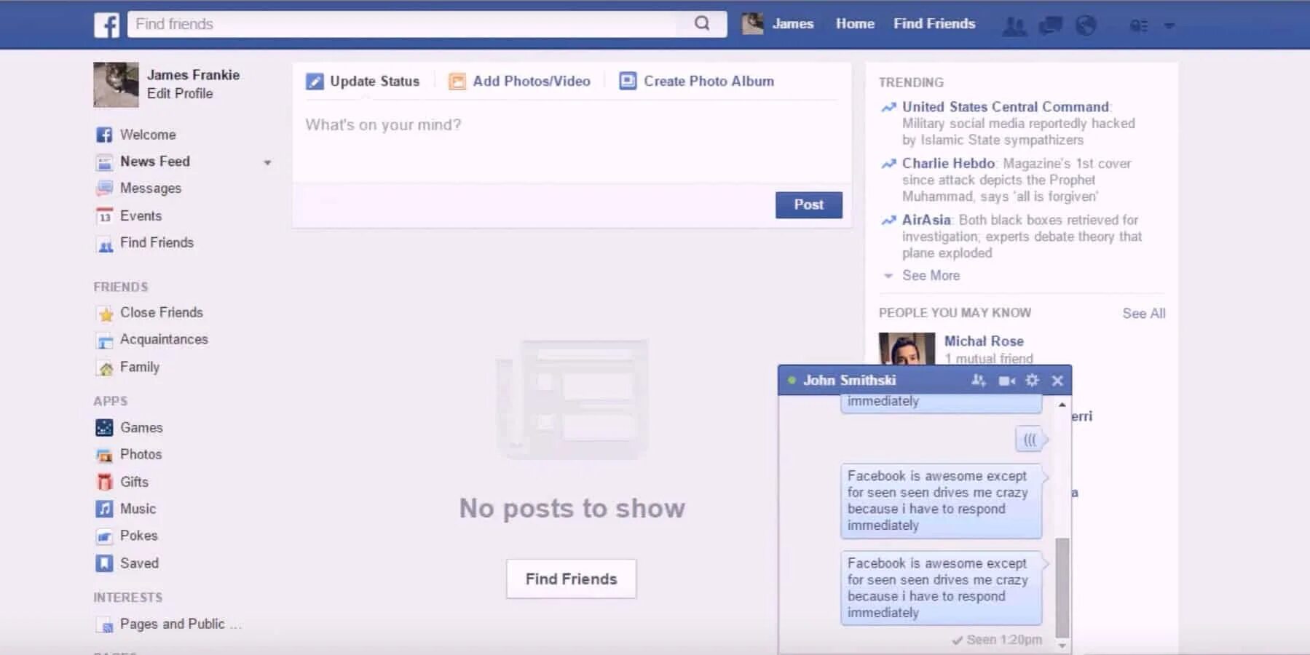Open the AirAsia trending topic

tap(926, 220)
